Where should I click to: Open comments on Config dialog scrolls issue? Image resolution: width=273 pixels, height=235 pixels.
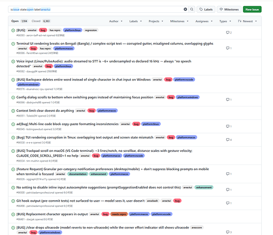[x=229, y=100]
